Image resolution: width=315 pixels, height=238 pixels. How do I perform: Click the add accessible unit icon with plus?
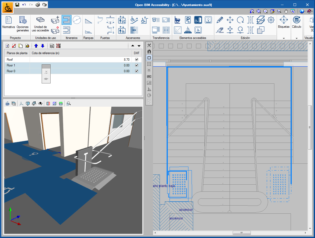(x=55, y=20)
